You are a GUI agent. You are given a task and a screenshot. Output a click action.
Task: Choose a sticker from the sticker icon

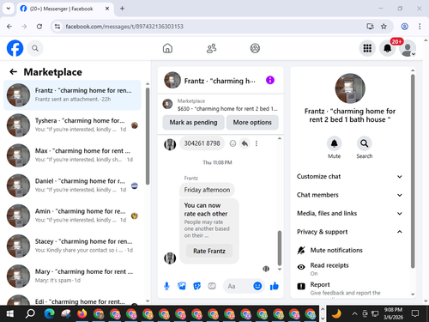coord(196,286)
